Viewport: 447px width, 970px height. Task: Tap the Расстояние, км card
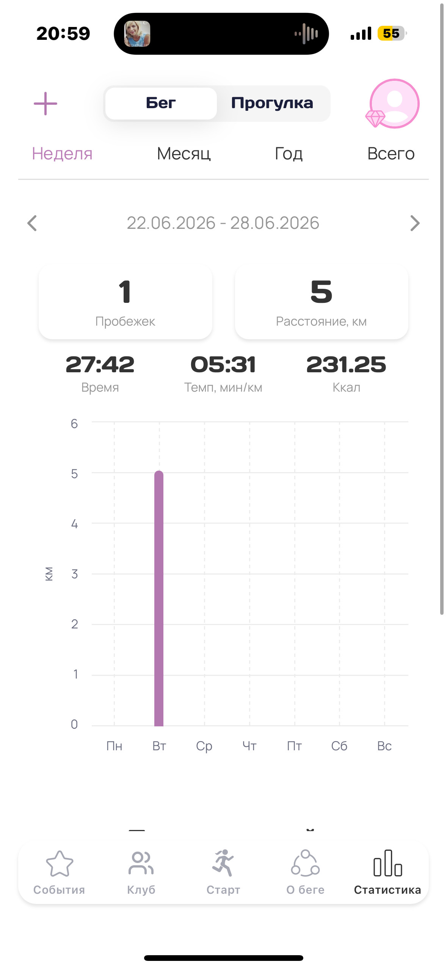(322, 302)
